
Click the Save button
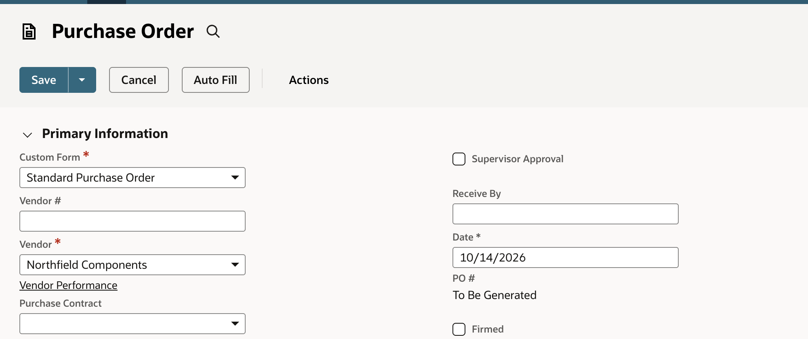click(44, 80)
